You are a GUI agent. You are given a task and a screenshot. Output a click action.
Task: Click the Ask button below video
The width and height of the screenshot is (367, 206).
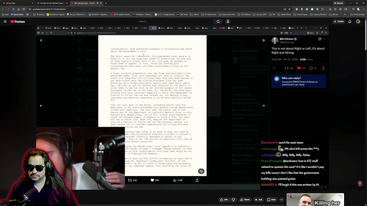click(x=258, y=200)
